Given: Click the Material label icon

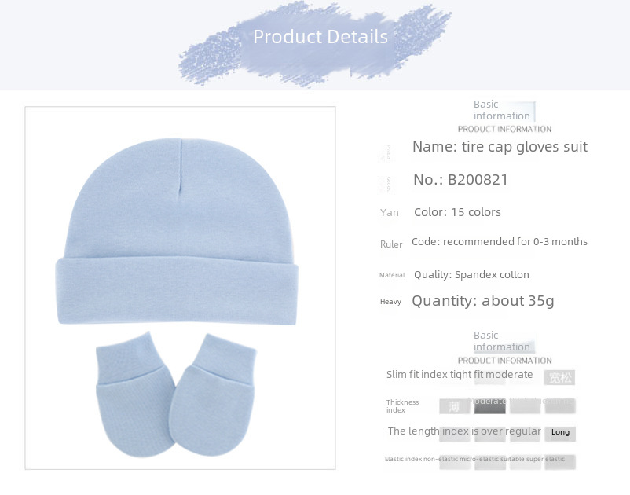Looking at the screenshot, I should [x=392, y=275].
